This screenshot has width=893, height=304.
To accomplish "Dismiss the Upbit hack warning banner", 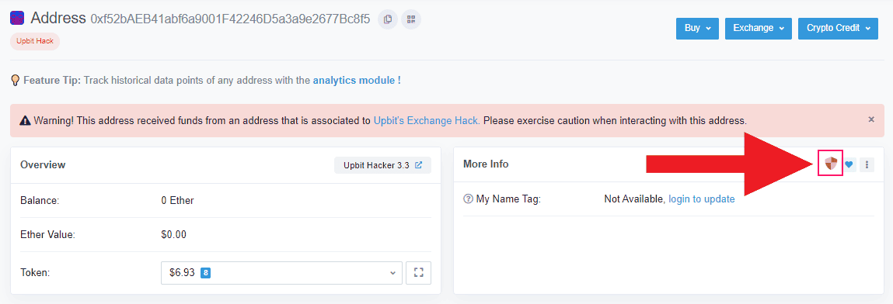I will point(870,119).
